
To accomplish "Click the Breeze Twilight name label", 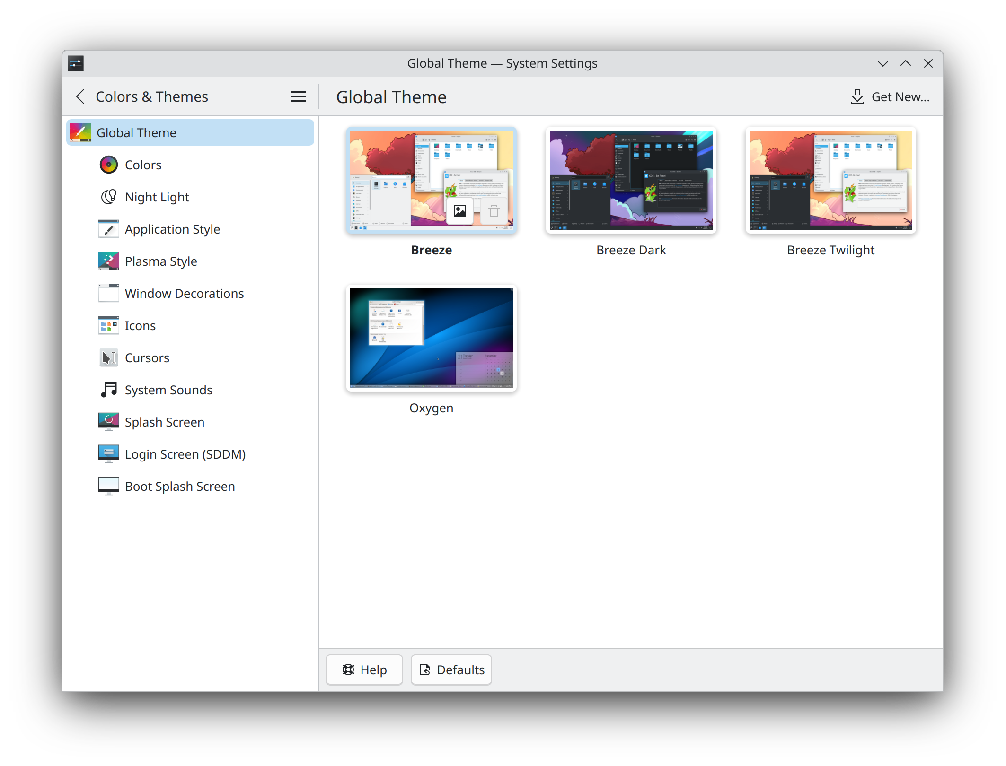I will point(830,250).
